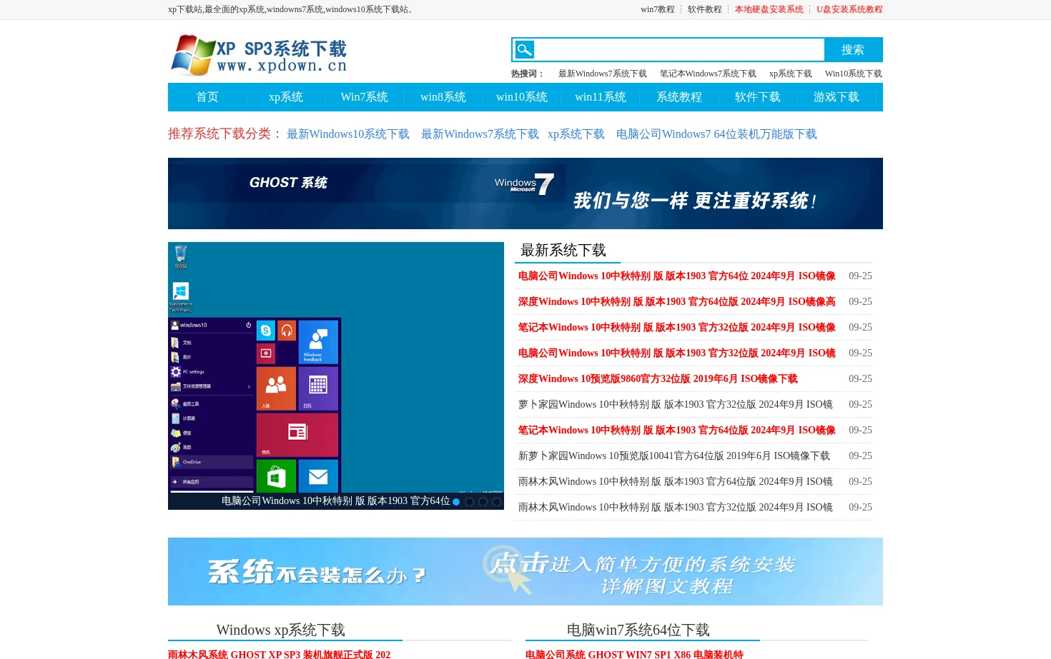Open the win11系统 navigation tab
The height and width of the screenshot is (659, 1051).
pos(601,97)
